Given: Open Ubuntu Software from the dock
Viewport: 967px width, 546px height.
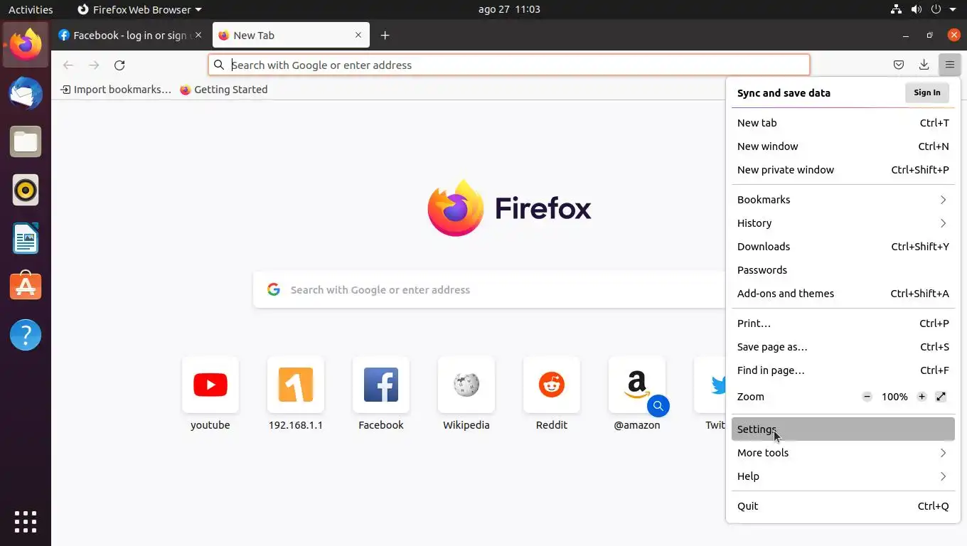Looking at the screenshot, I should coord(26,287).
